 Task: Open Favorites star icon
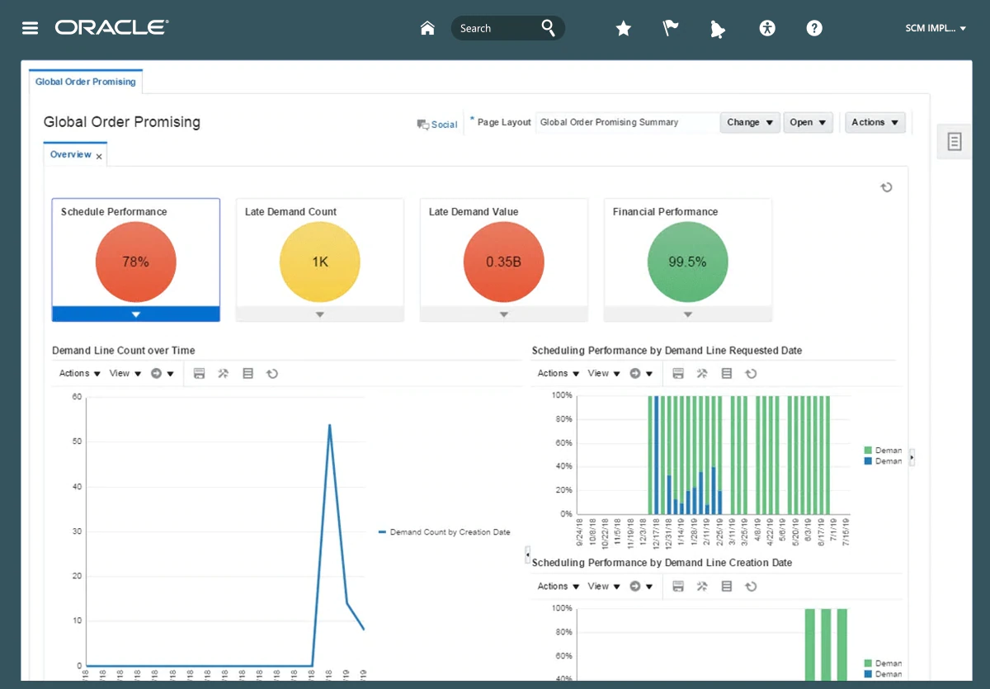[624, 29]
